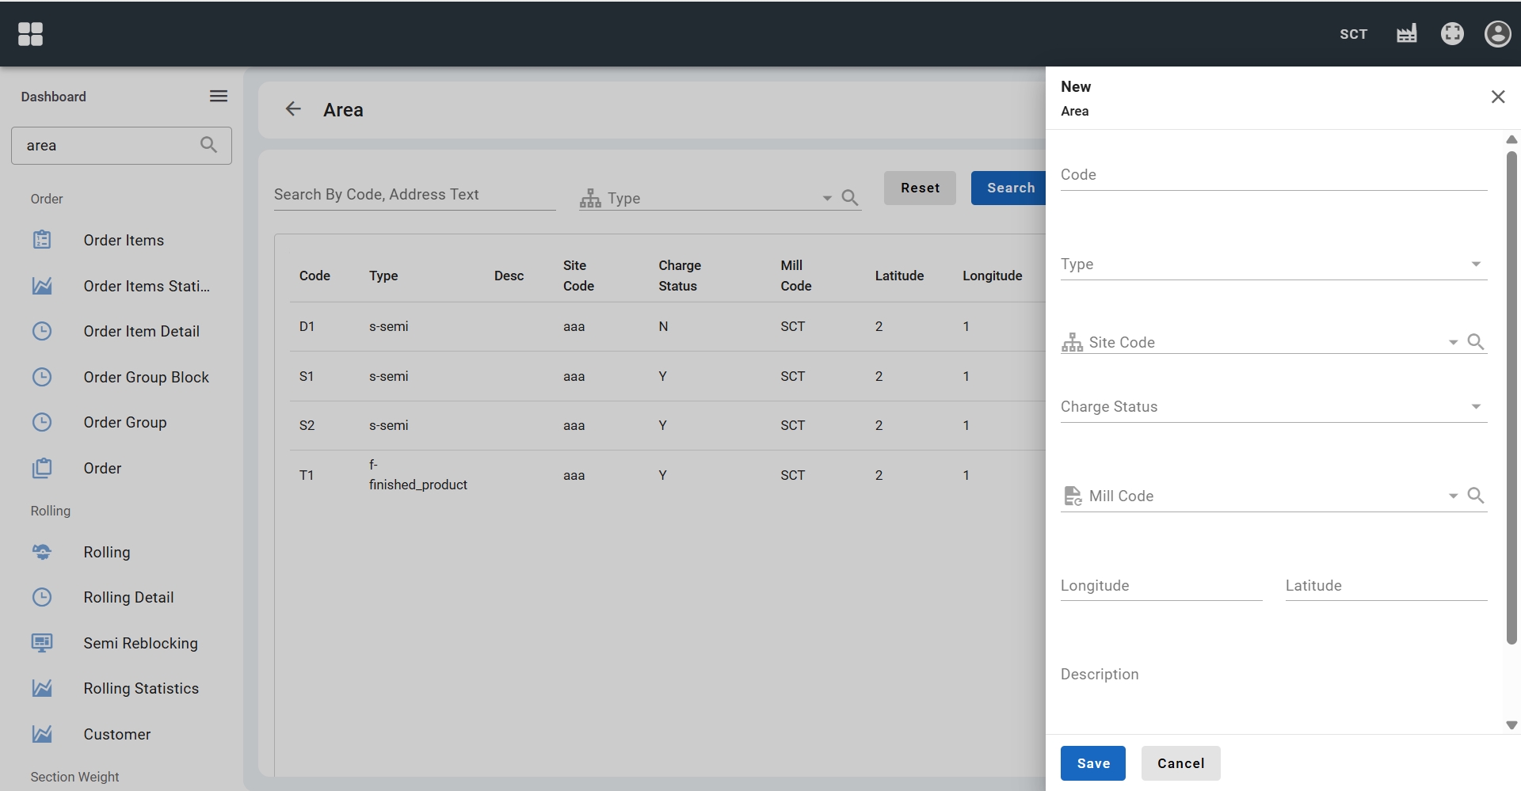Expand the Site Code dropdown arrow
This screenshot has width=1521, height=791.
coord(1453,343)
